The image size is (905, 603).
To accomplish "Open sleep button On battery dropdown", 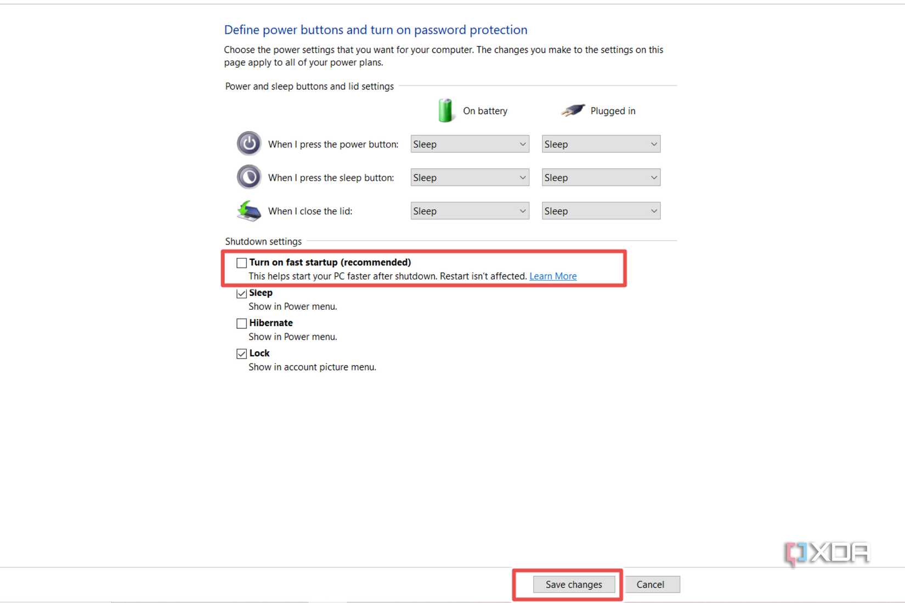I will click(x=470, y=178).
